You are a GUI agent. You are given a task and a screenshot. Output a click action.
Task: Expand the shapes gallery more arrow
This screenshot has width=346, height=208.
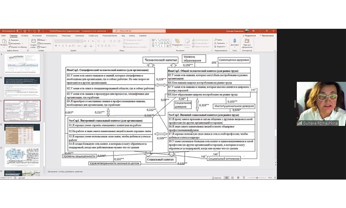(x=170, y=46)
